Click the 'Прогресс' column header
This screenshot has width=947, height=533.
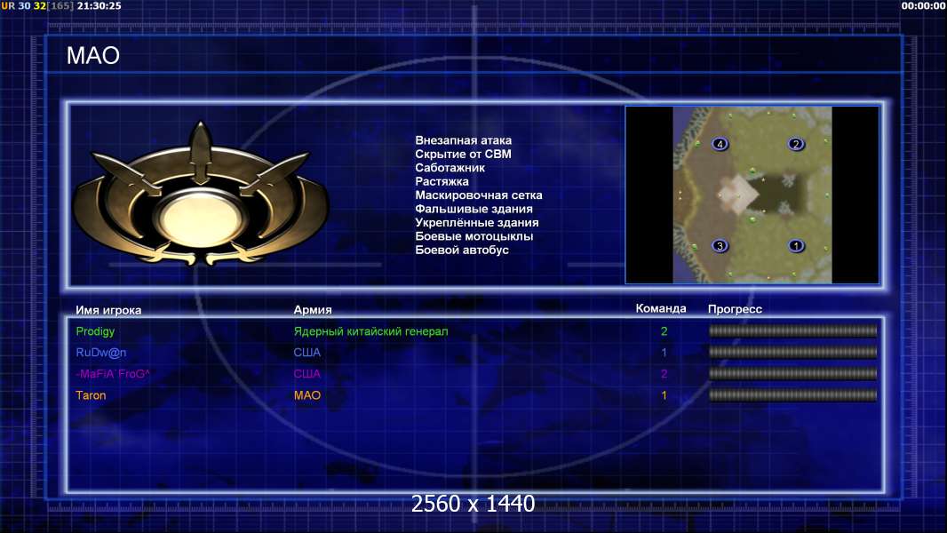pos(735,309)
